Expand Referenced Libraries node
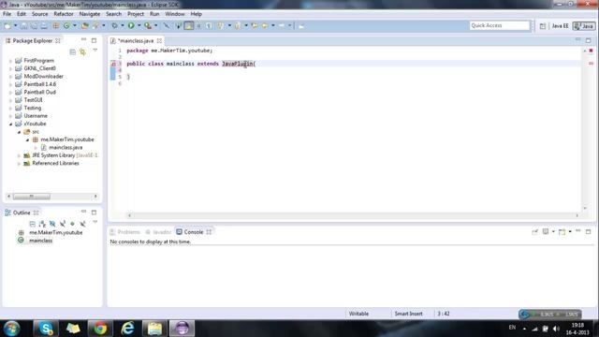The height and width of the screenshot is (337, 599). click(19, 164)
